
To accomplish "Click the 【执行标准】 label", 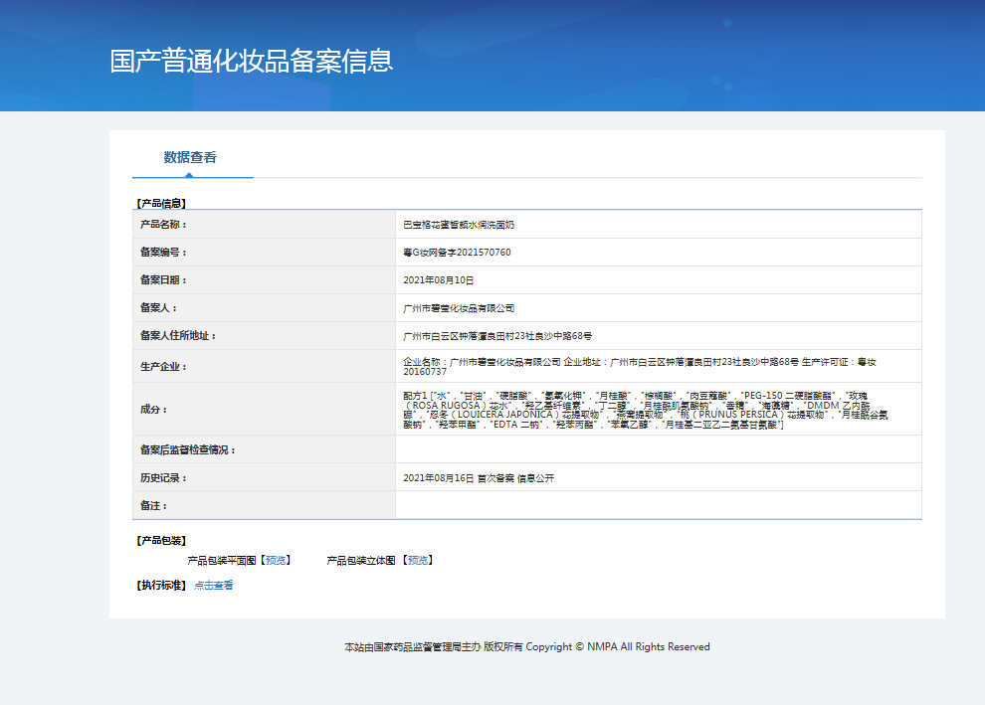I will tap(161, 585).
